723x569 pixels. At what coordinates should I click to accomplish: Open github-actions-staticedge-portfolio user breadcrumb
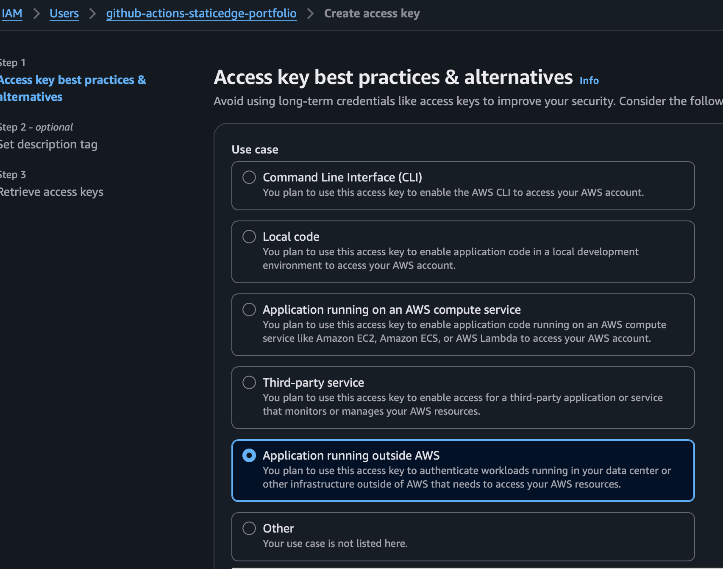(x=201, y=14)
